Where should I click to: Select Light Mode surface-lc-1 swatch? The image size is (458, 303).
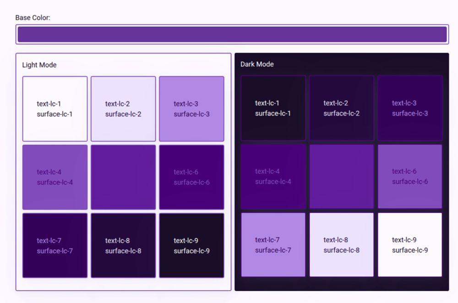click(55, 109)
